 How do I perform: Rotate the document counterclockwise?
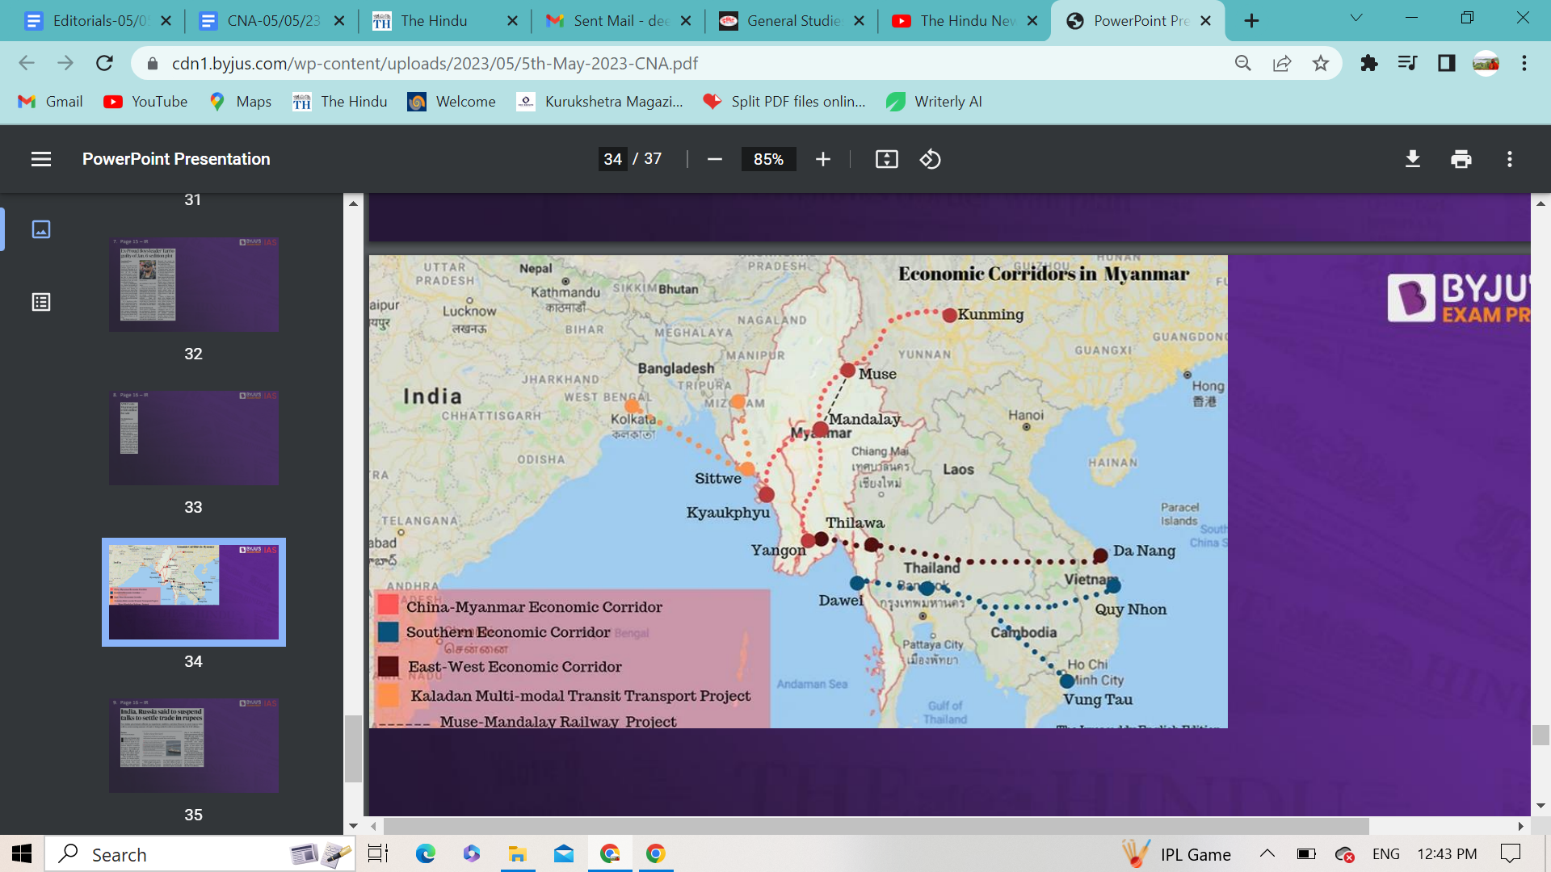930,159
